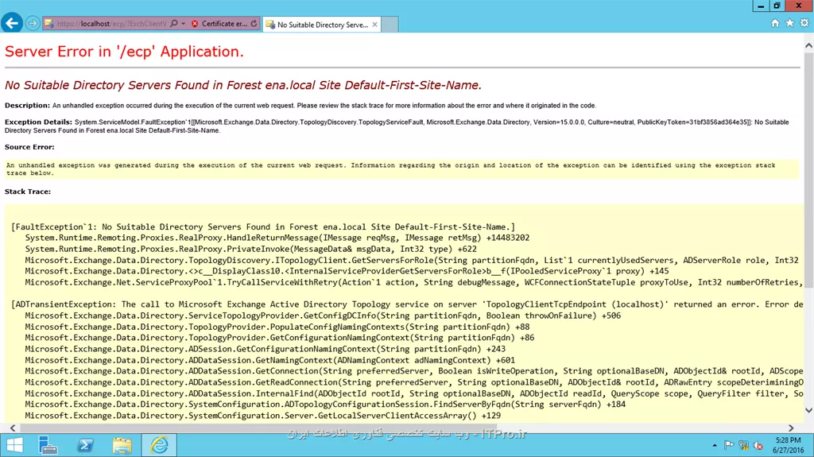The image size is (814, 457).
Task: Click the 'No Suitable Directory Servers Found' italic heading
Action: [243, 85]
